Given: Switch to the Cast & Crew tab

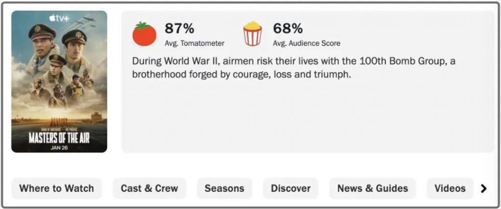Looking at the screenshot, I should click(x=149, y=188).
